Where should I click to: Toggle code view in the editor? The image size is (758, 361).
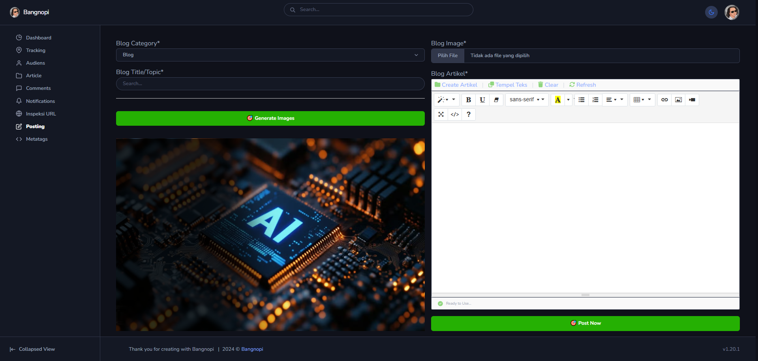[x=455, y=114]
